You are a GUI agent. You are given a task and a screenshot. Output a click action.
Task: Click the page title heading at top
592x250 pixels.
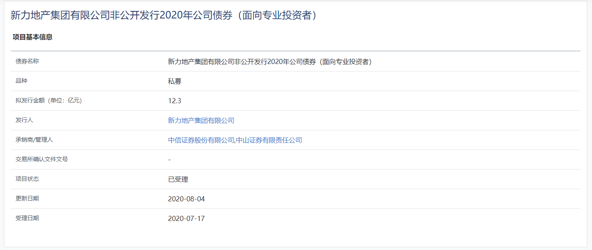163,15
